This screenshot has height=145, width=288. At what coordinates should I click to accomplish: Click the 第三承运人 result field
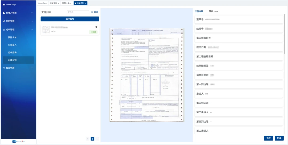[x=239, y=131]
